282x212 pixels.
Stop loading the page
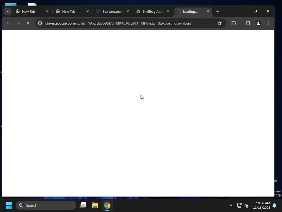tap(28, 23)
